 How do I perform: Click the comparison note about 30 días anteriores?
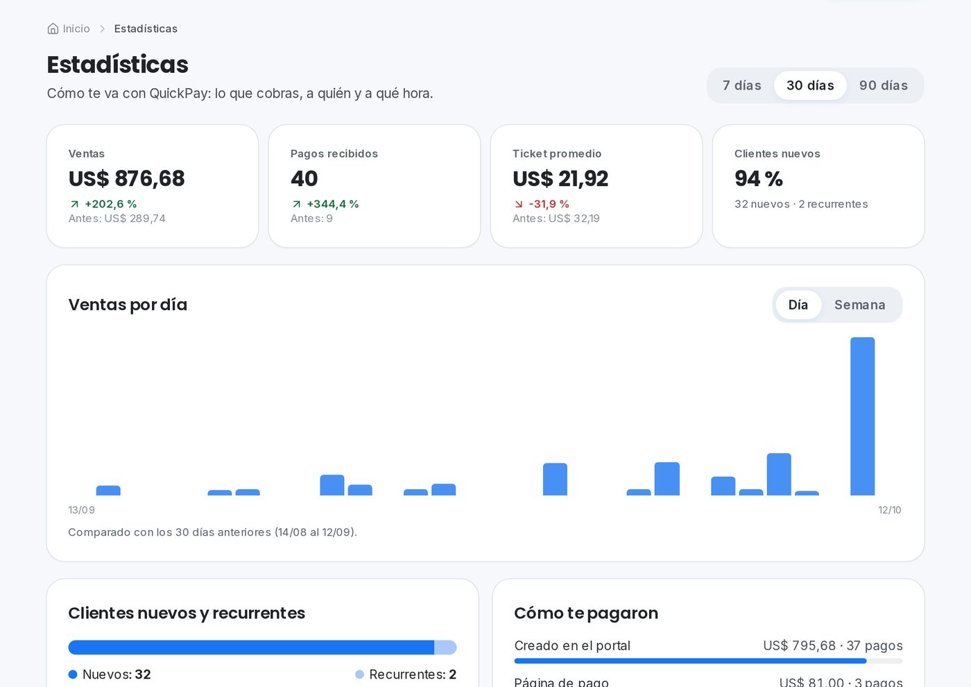[212, 532]
